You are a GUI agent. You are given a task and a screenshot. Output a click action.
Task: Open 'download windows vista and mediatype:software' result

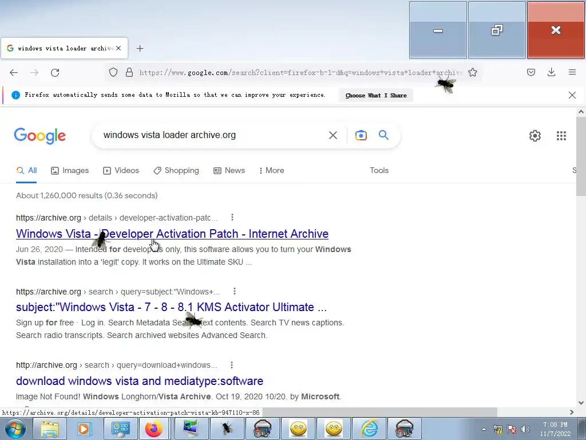click(140, 381)
